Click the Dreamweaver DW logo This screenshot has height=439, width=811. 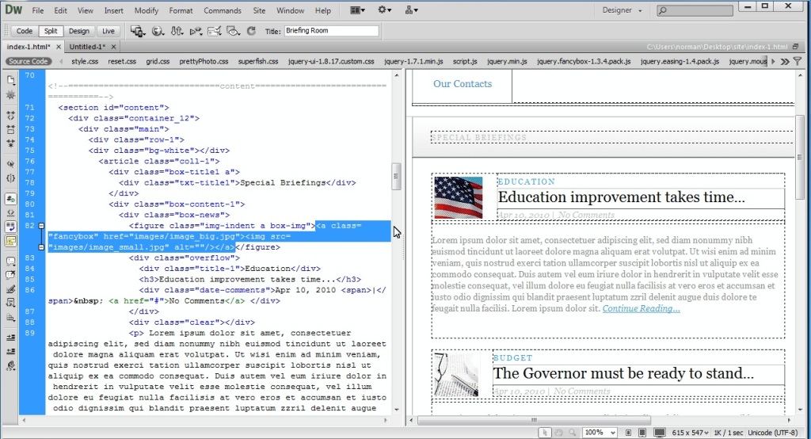(13, 10)
